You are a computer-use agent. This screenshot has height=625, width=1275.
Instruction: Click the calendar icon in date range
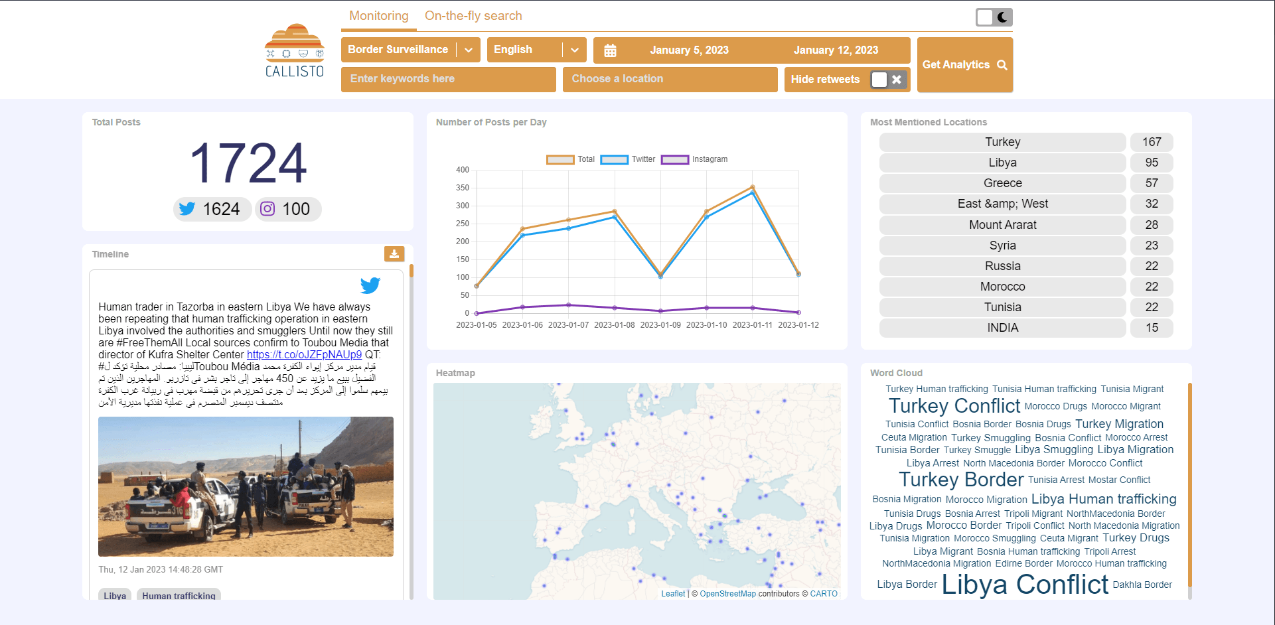[x=610, y=50]
